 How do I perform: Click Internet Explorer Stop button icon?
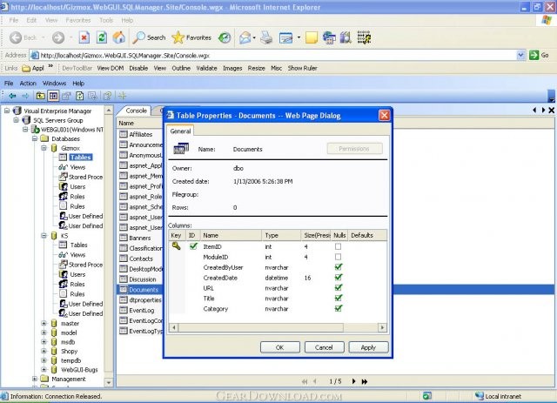tap(84, 37)
